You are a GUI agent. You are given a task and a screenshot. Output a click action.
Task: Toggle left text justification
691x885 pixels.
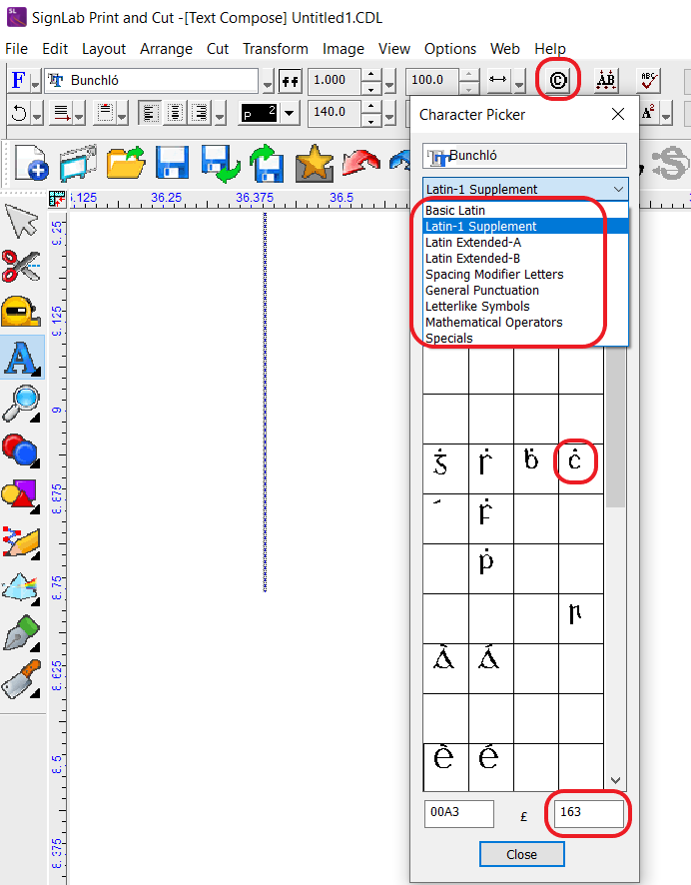[150, 113]
